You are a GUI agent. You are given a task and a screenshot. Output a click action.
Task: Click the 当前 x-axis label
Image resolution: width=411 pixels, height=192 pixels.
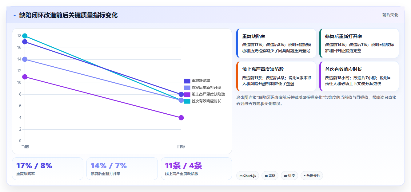25,147
